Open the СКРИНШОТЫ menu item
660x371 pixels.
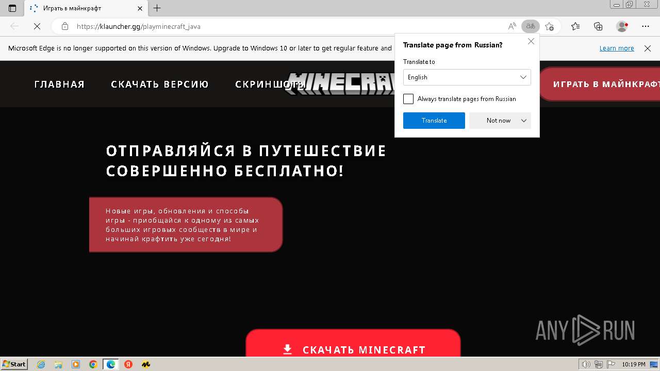271,85
